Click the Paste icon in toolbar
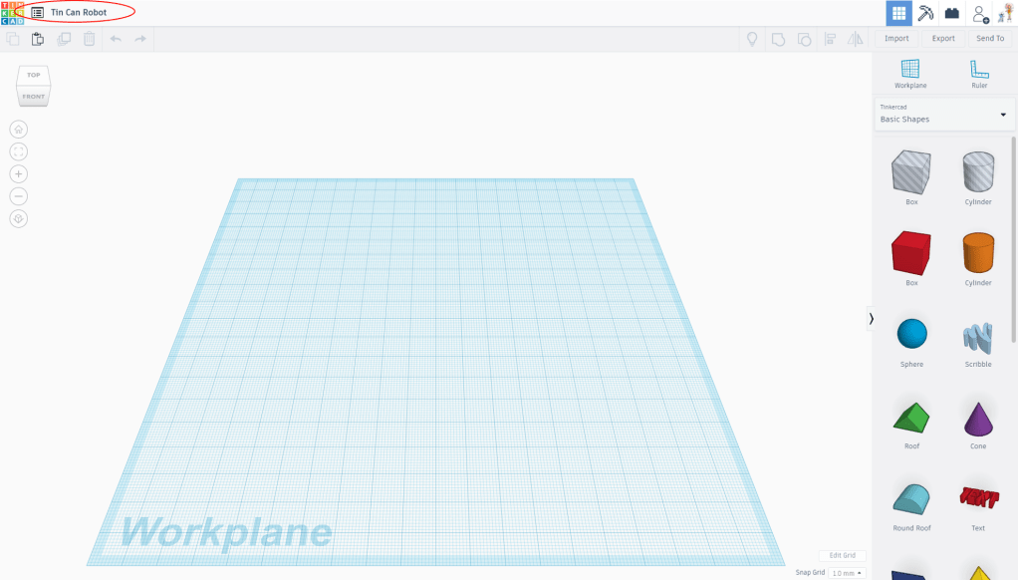The image size is (1018, 580). tap(38, 39)
